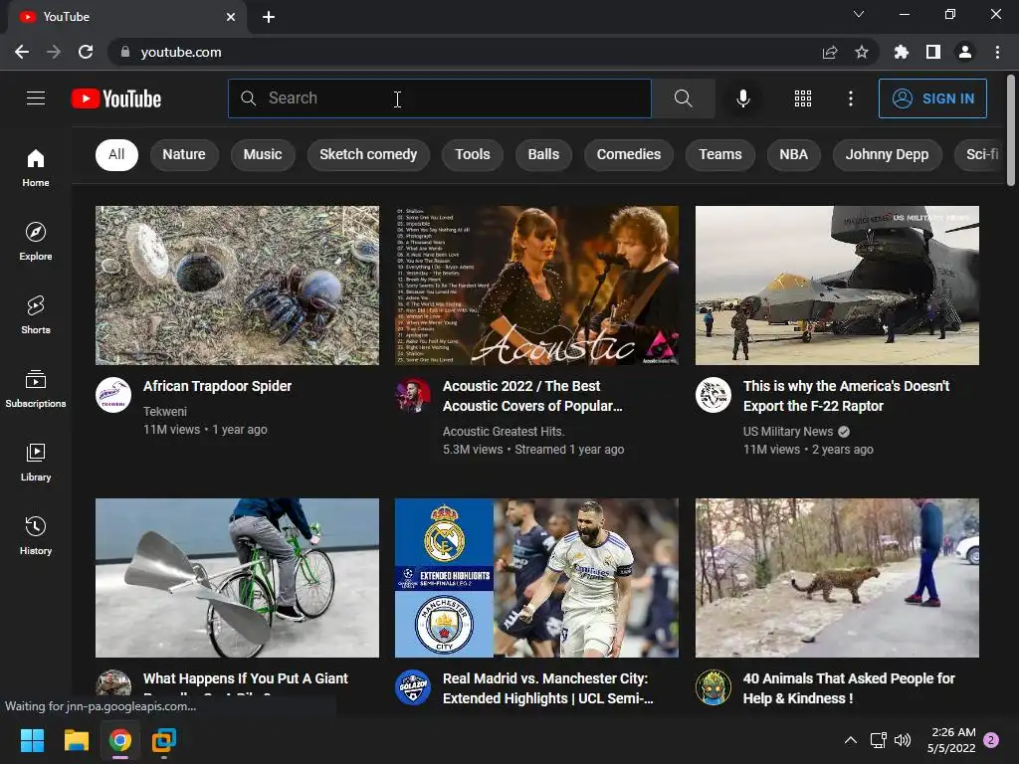Open the bicycle propeller thumbnail
The width and height of the screenshot is (1019, 764).
tap(237, 578)
